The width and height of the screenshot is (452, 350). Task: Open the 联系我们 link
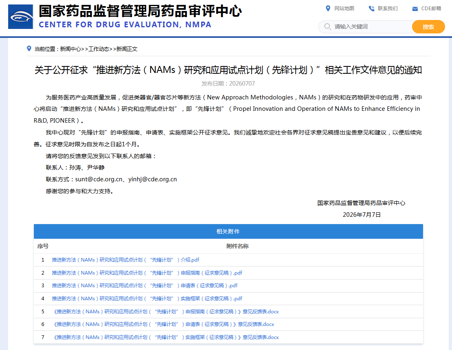[x=388, y=8]
